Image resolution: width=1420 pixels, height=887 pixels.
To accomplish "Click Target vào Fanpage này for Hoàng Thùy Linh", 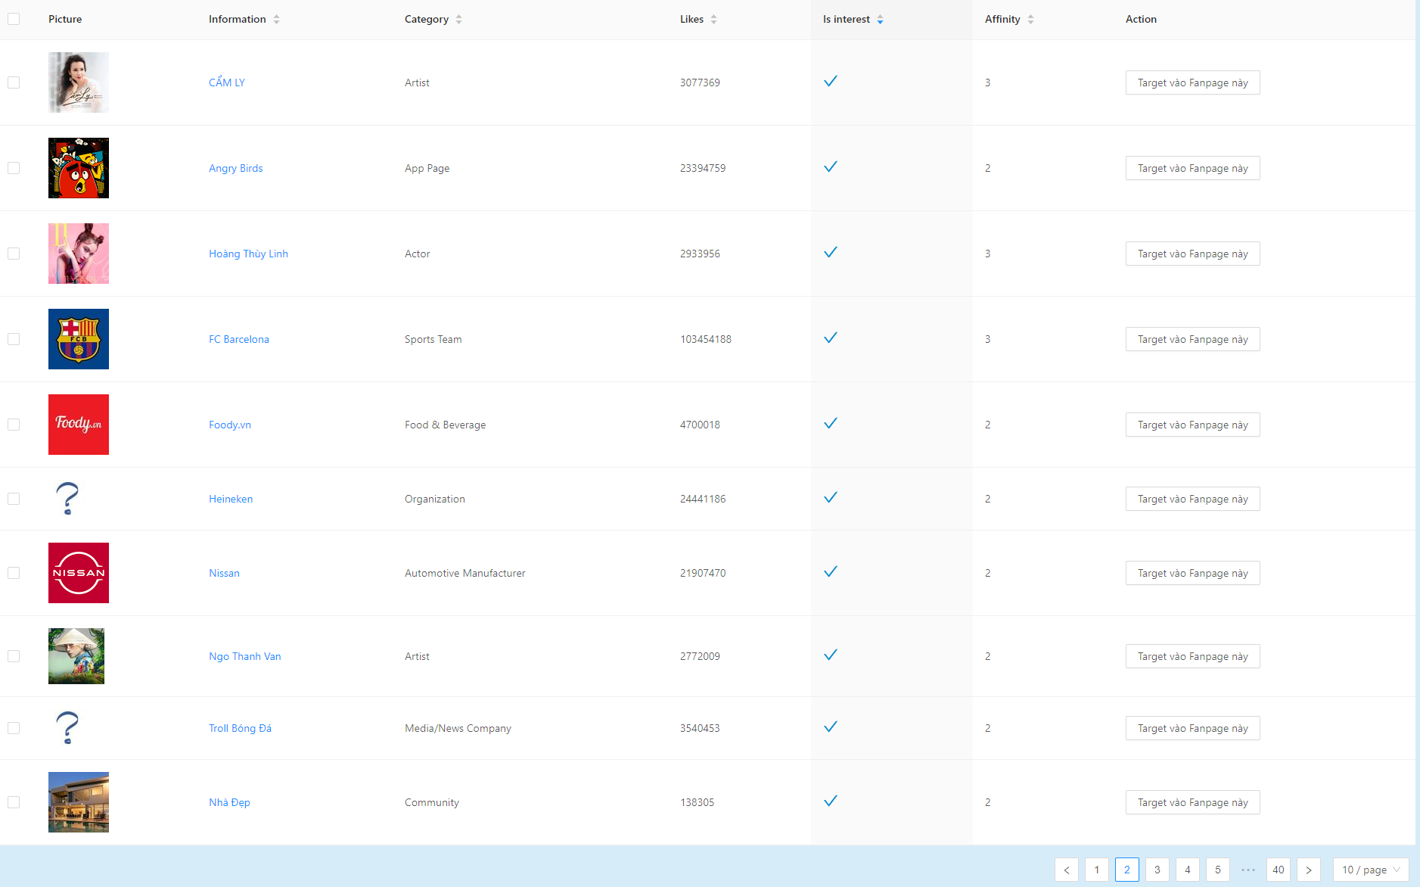I will [1193, 254].
